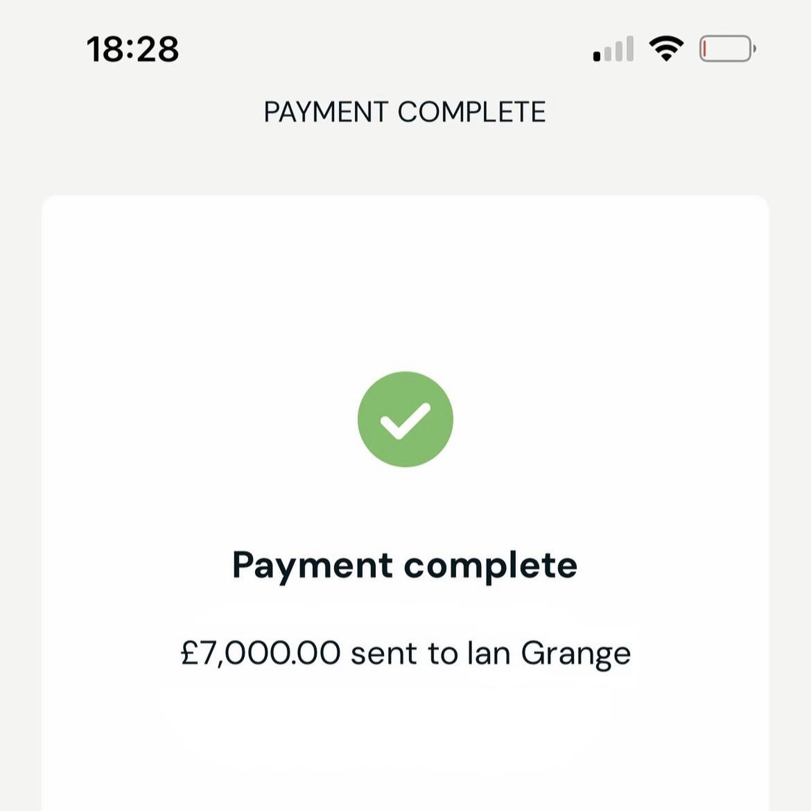Click the recipient name Ian Grange
This screenshot has height=811, width=811.
(549, 654)
